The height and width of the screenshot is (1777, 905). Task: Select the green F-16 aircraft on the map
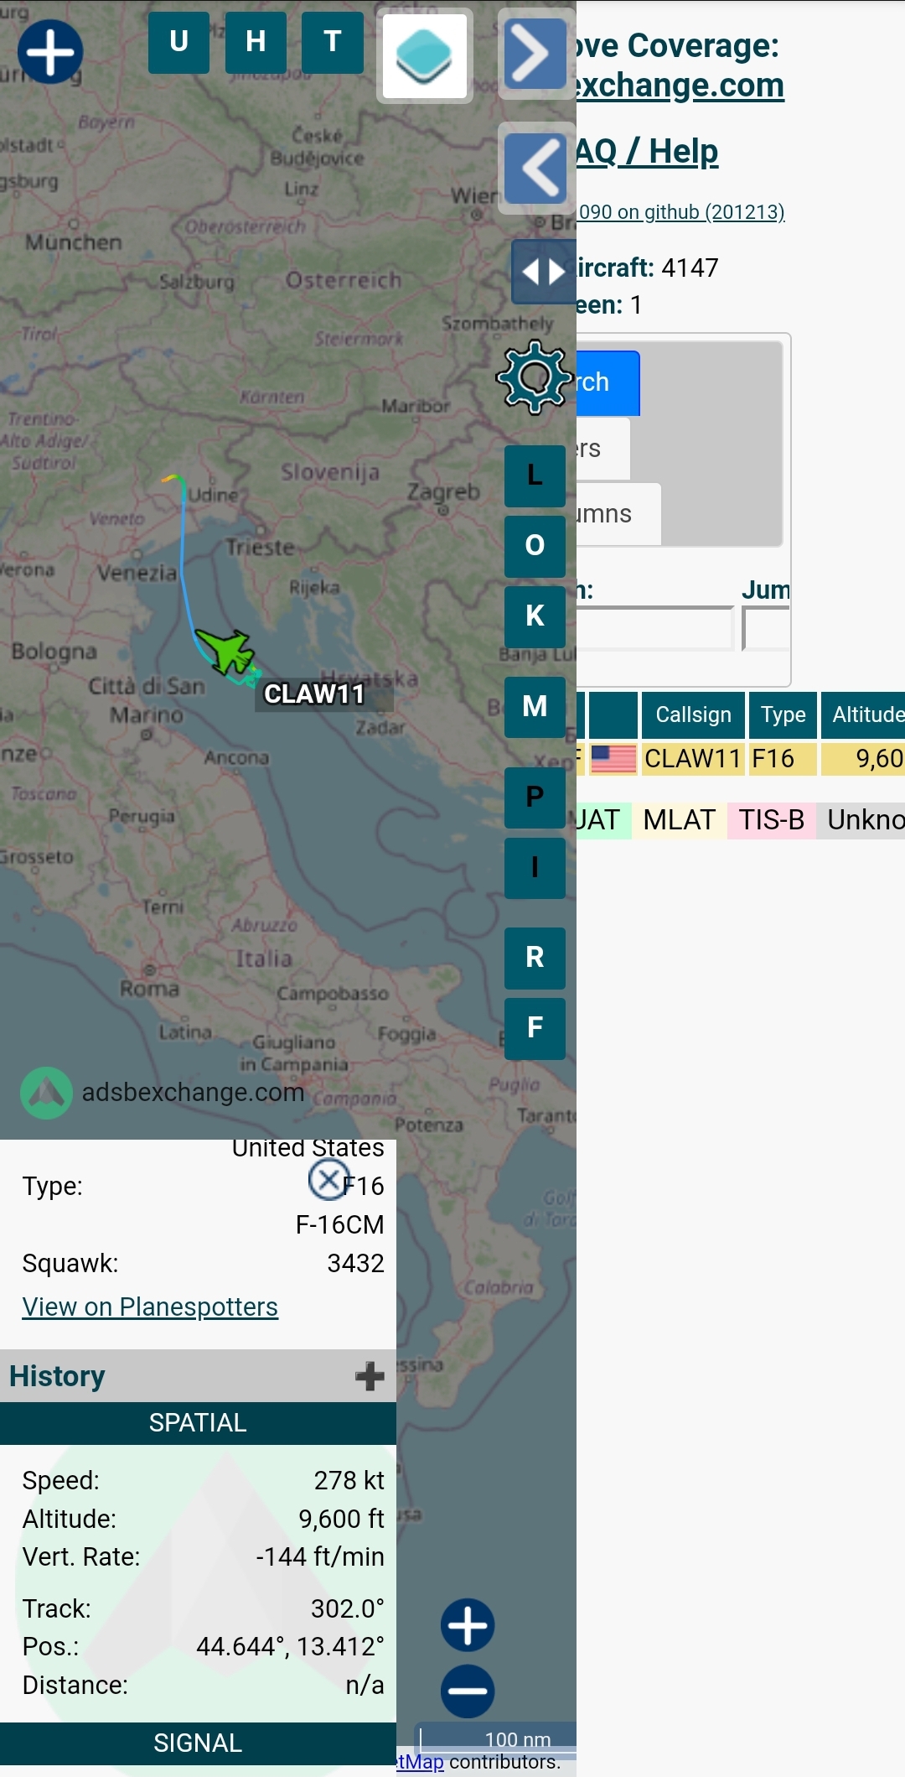(225, 651)
